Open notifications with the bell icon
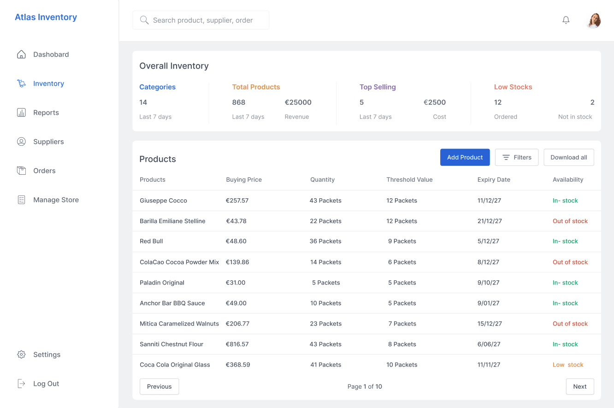Image resolution: width=614 pixels, height=408 pixels. (x=566, y=20)
